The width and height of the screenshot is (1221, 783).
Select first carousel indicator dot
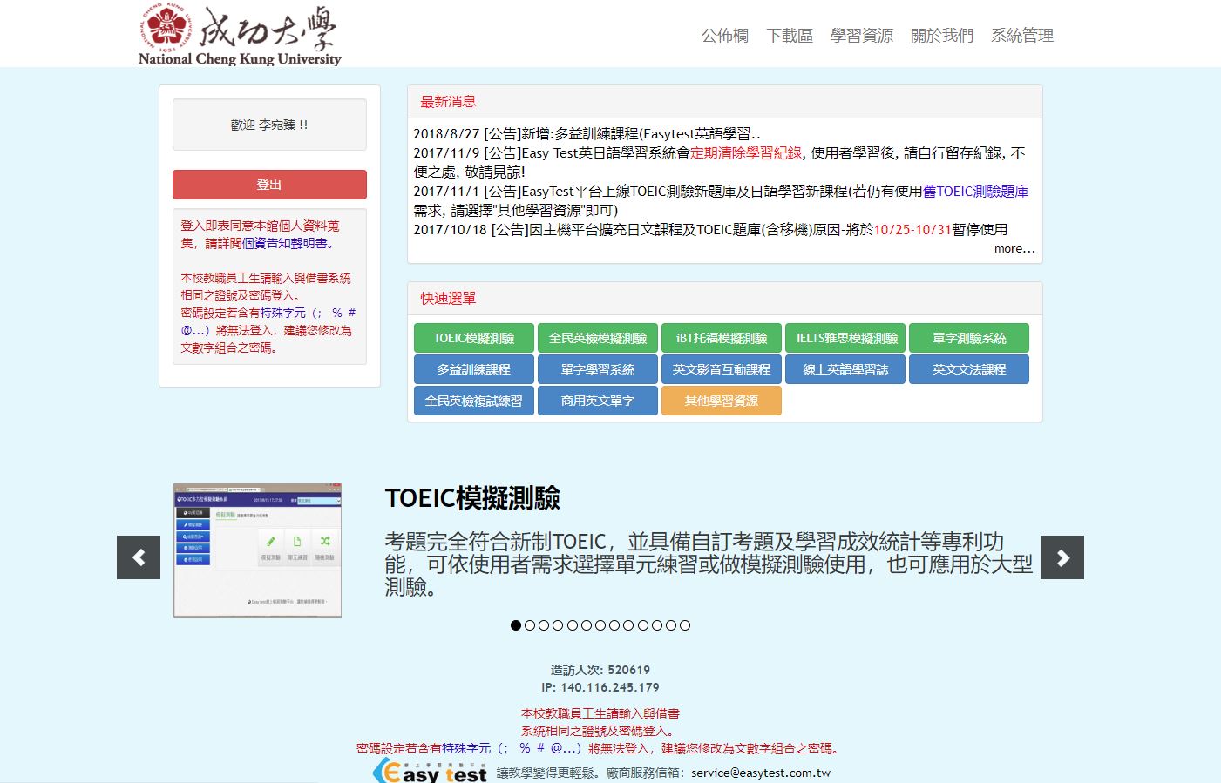click(516, 625)
